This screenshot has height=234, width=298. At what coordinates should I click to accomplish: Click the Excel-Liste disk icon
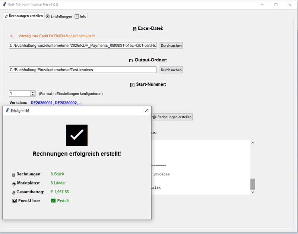[14, 201]
